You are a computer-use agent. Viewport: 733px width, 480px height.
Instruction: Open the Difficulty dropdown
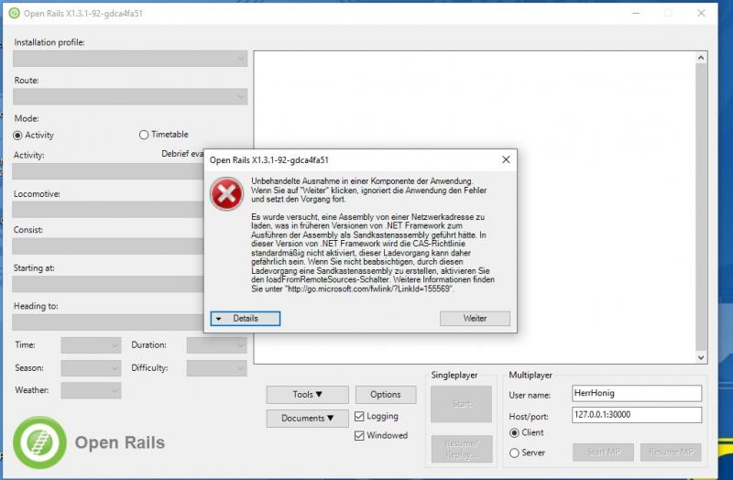click(x=216, y=368)
